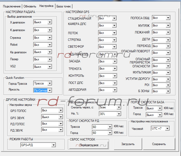Viewport: 181px width, 156px height.
Task: Open the ПОСТ ДПС dropdown
Action: pyautogui.click(x=108, y=83)
